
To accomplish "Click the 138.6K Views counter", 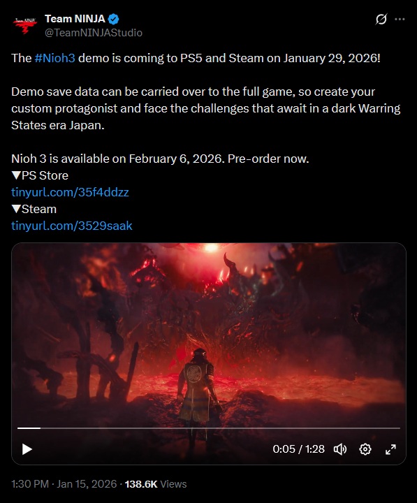I will point(156,483).
